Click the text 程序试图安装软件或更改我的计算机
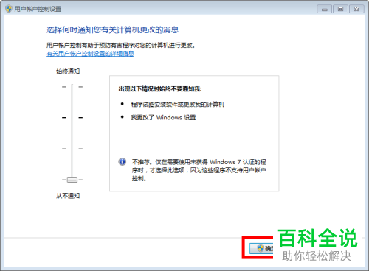The width and height of the screenshot is (369, 271). [178, 105]
